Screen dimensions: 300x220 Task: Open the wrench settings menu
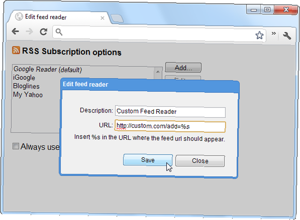pyautogui.click(x=287, y=36)
